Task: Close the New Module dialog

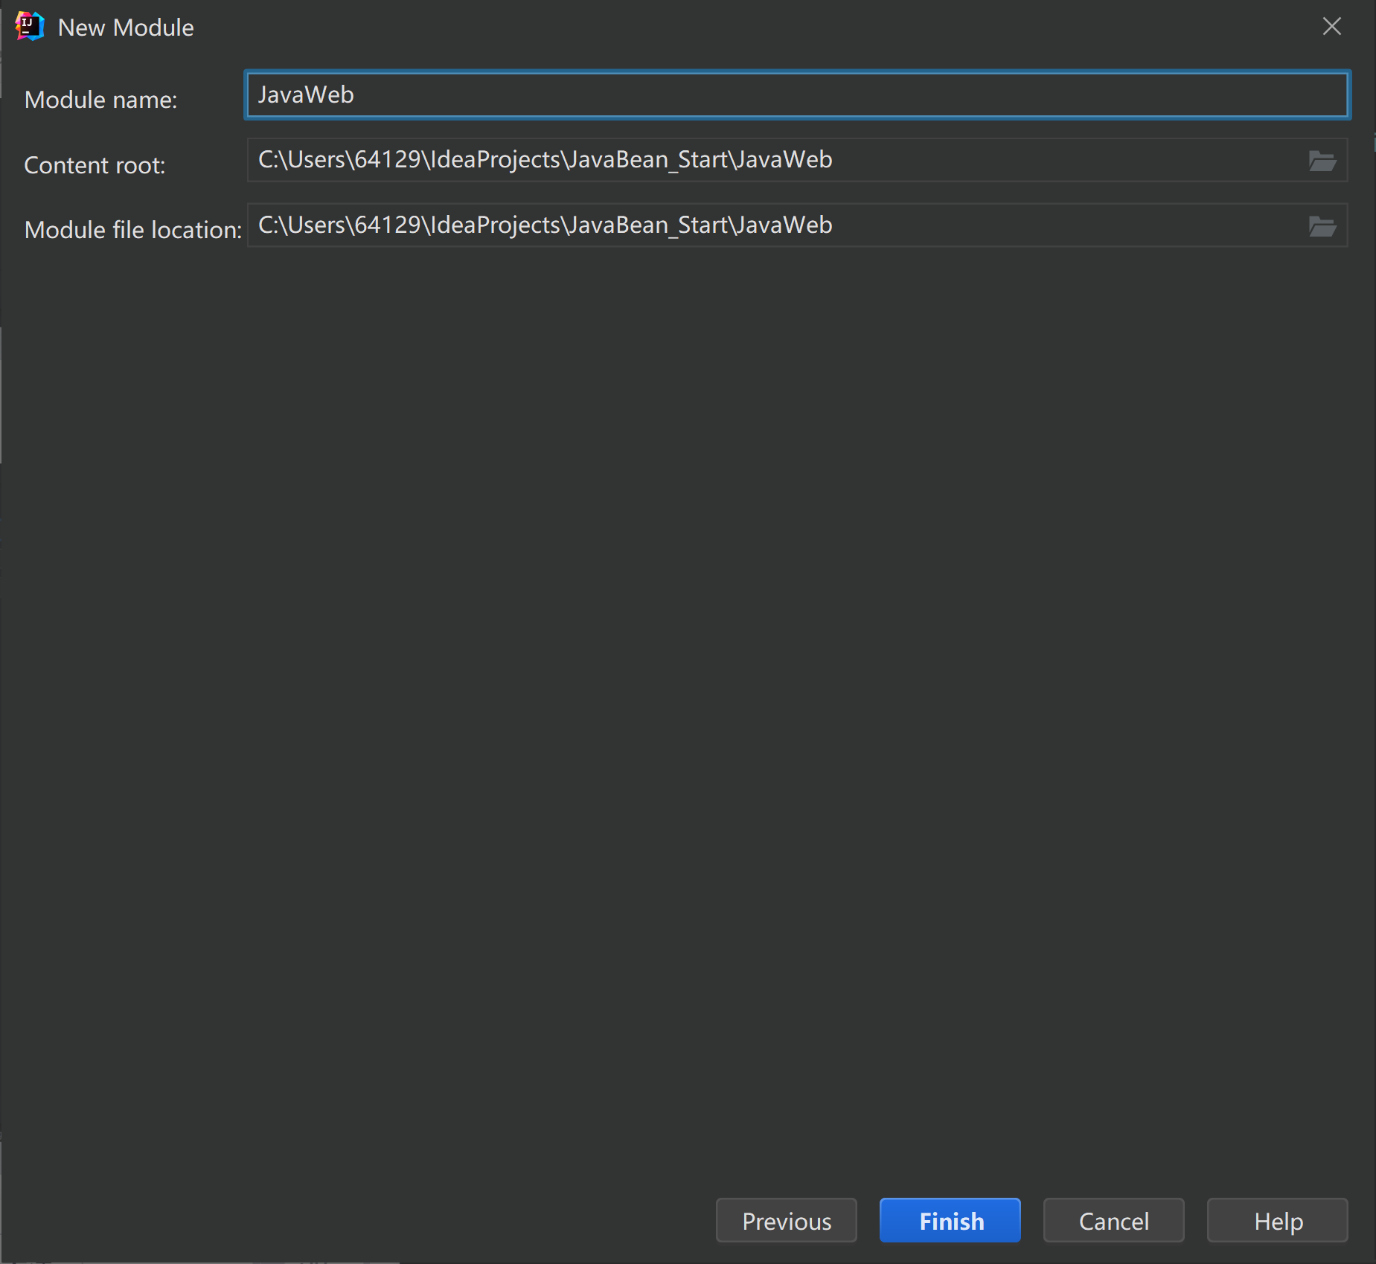Action: 1331,27
